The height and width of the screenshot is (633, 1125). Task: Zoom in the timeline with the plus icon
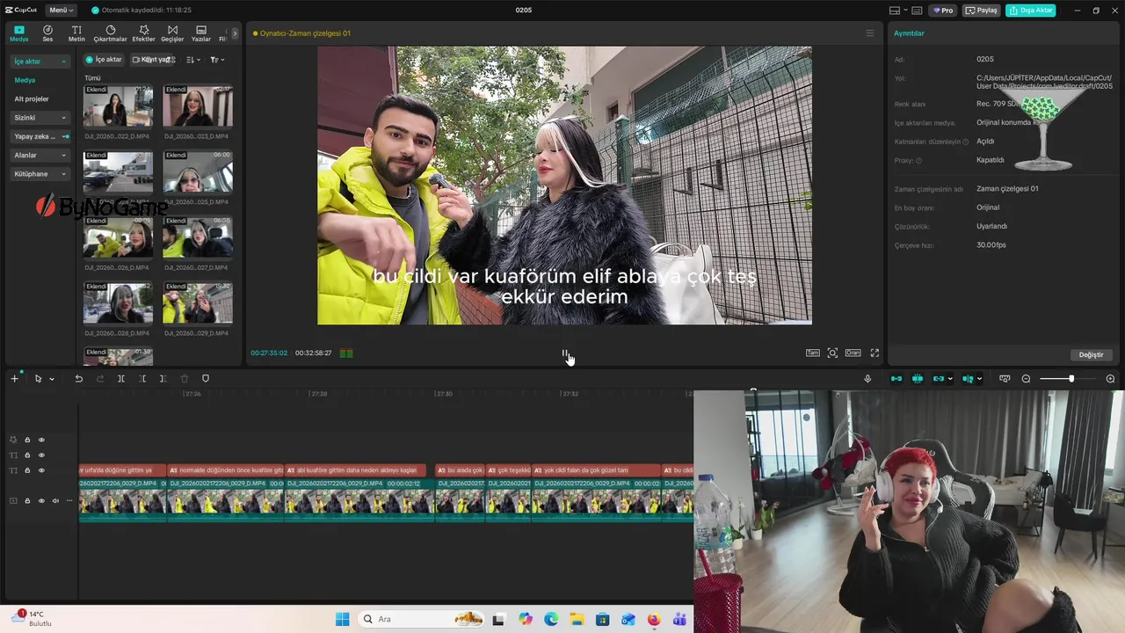click(x=1110, y=378)
